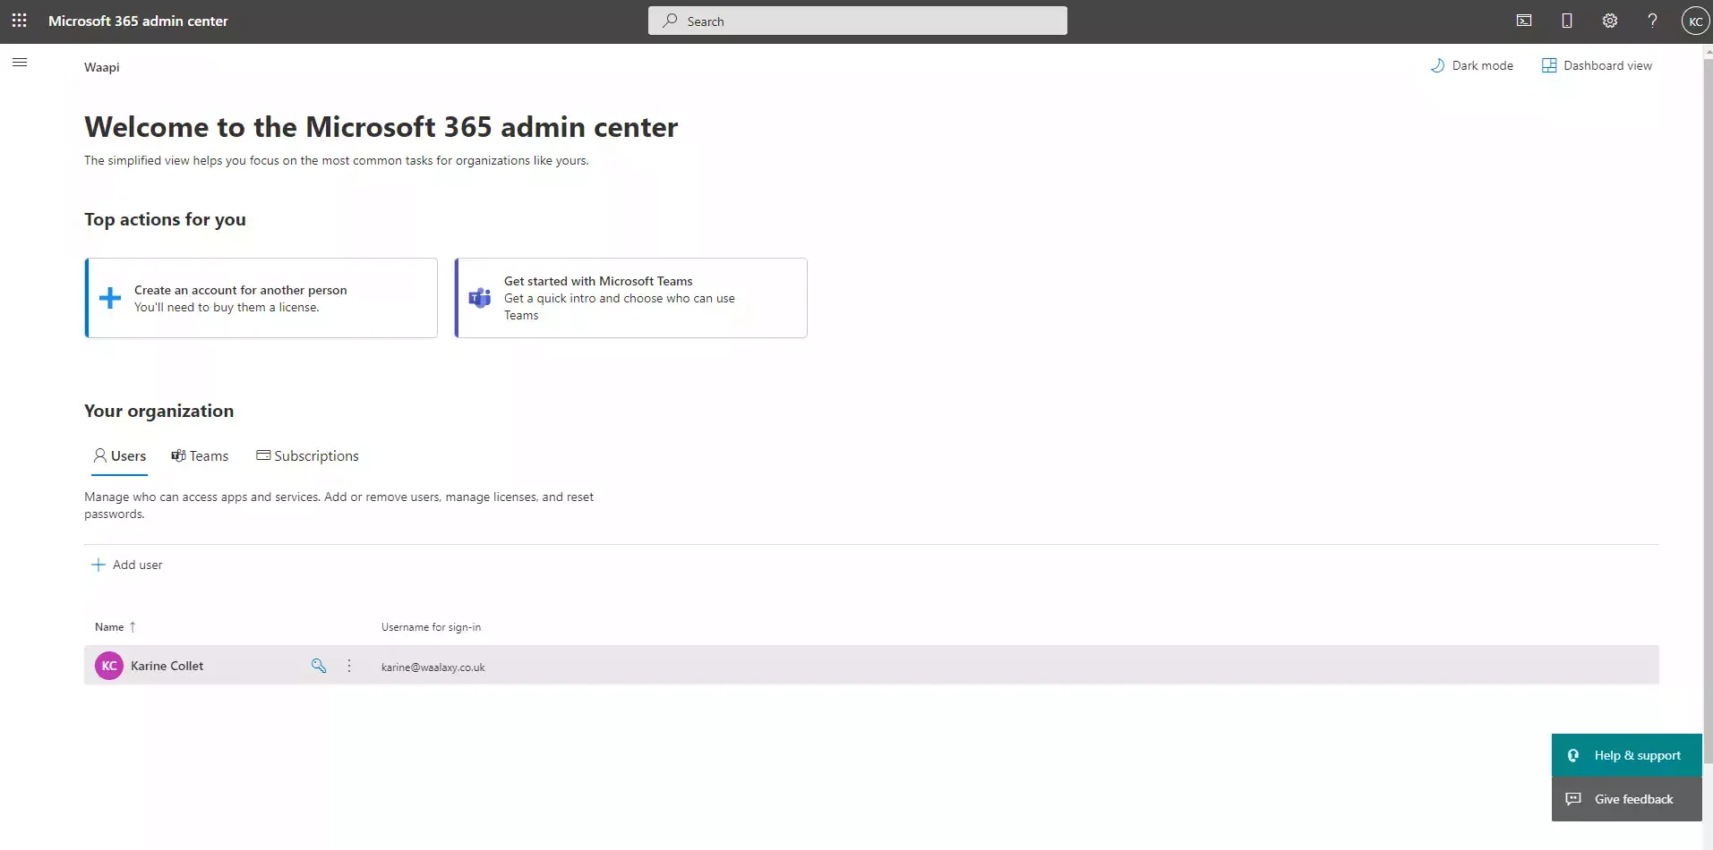Click the Give feedback chat icon

tap(1573, 799)
